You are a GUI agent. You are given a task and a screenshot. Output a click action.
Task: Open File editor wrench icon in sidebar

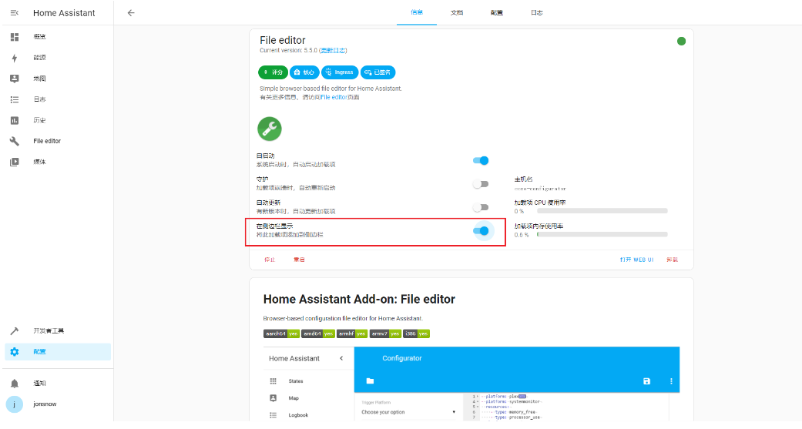pos(15,141)
